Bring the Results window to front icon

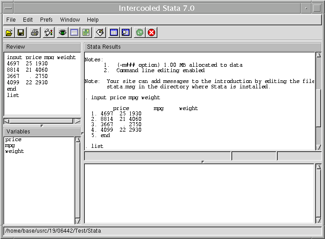[74, 32]
